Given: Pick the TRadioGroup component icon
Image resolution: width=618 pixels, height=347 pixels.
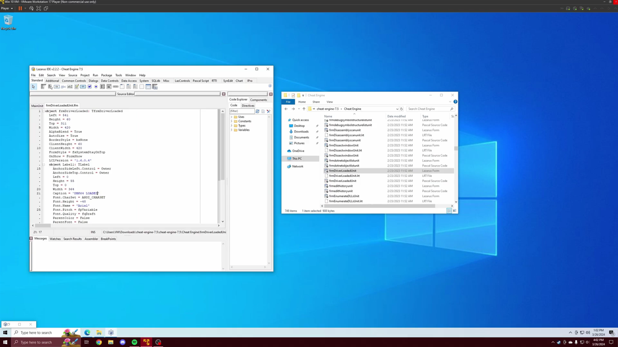Looking at the screenshot, I should tap(129, 87).
